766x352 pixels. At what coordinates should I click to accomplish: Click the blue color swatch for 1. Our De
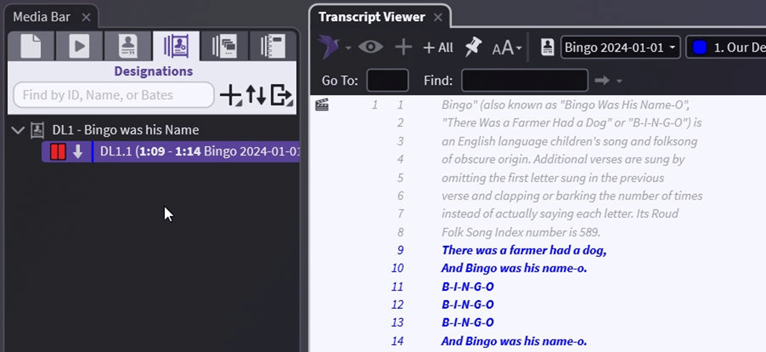(698, 47)
